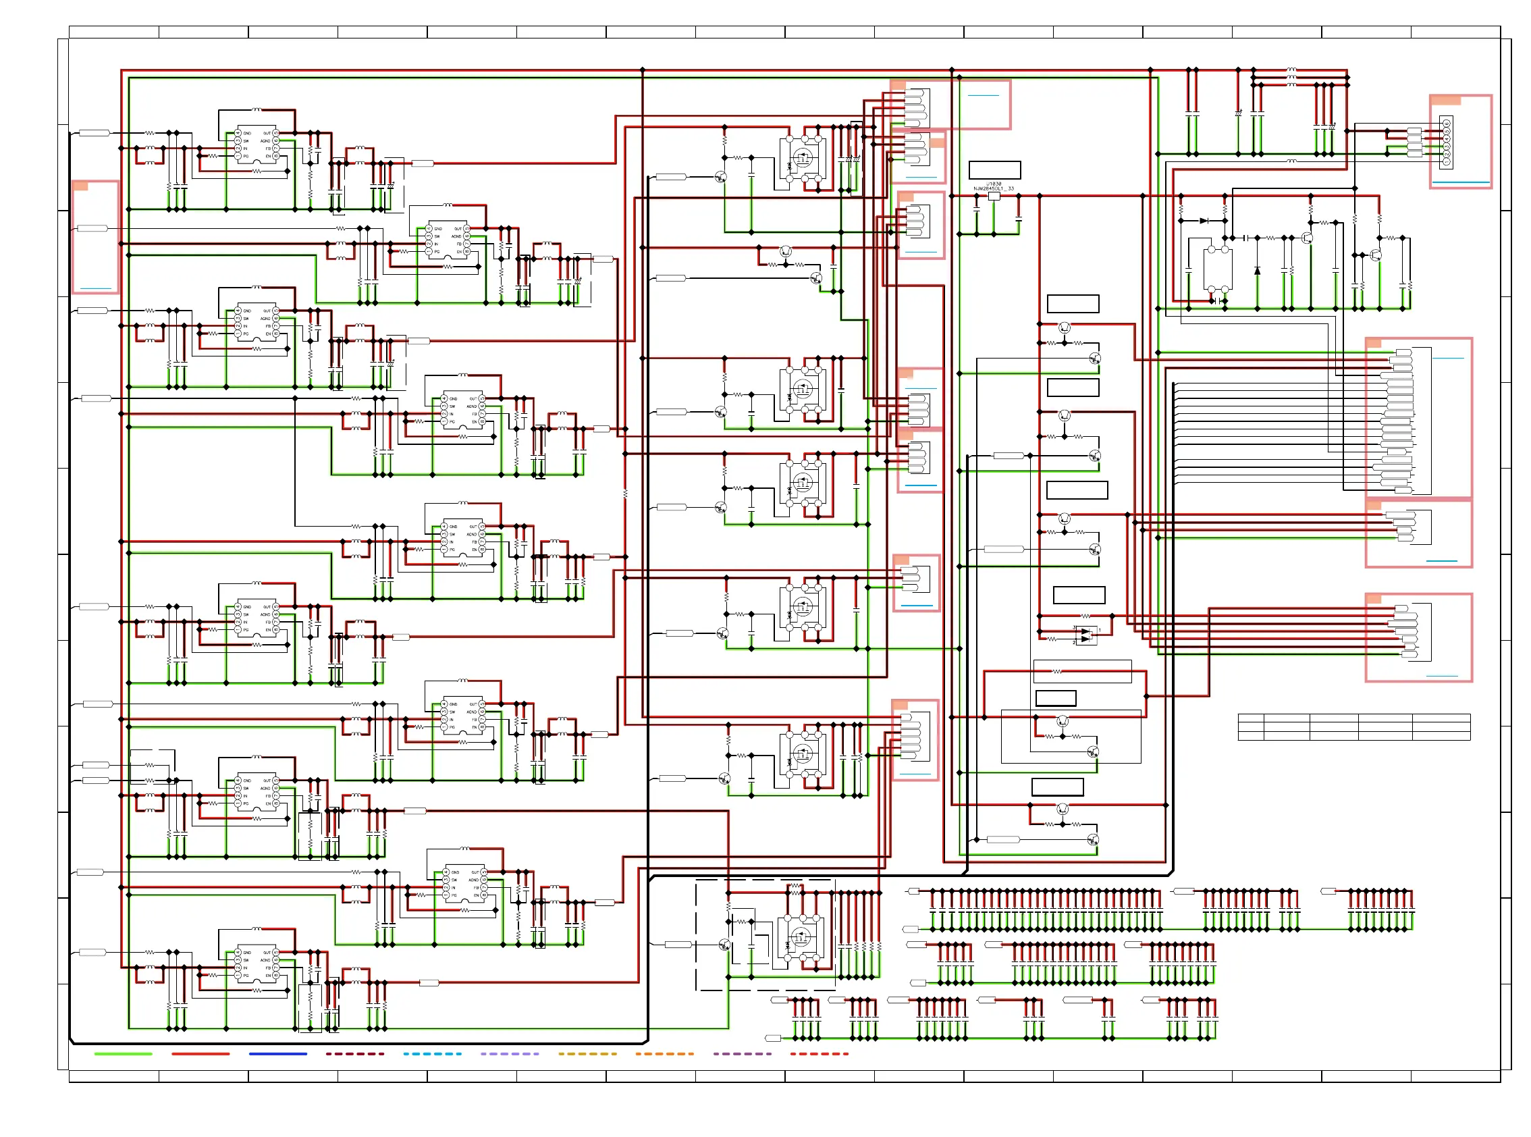Click the upward-pointing diode in the top-right circuit
The image size is (1531, 1137).
pyautogui.click(x=1256, y=271)
